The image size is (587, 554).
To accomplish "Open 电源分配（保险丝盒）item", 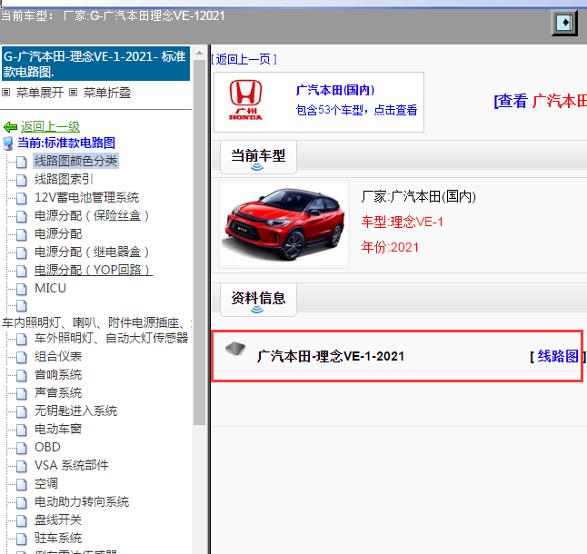I will (93, 215).
